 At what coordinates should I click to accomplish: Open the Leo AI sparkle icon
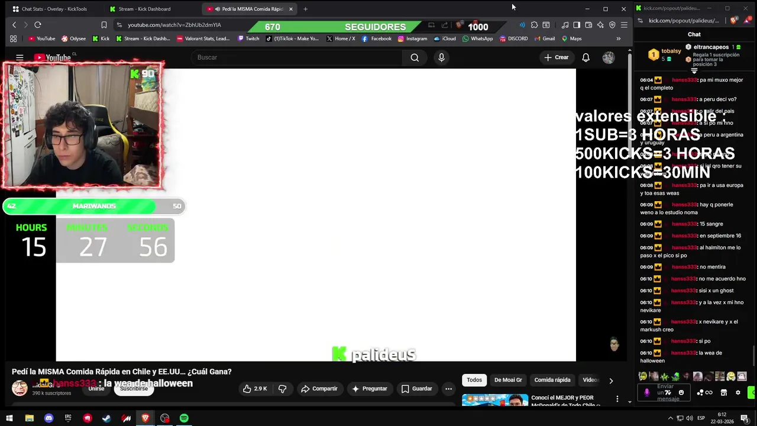[x=600, y=25]
